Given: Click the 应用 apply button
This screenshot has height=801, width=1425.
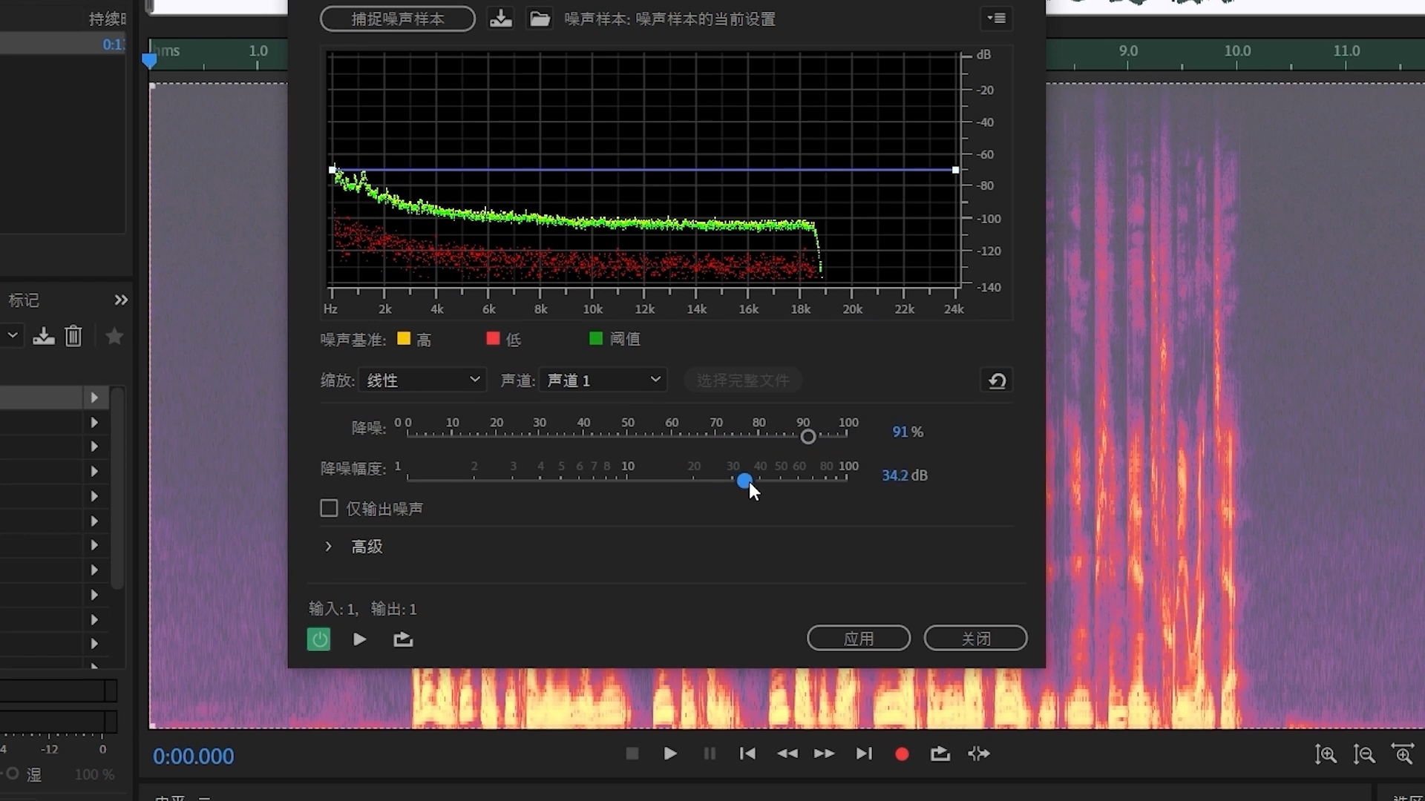Looking at the screenshot, I should click(859, 639).
